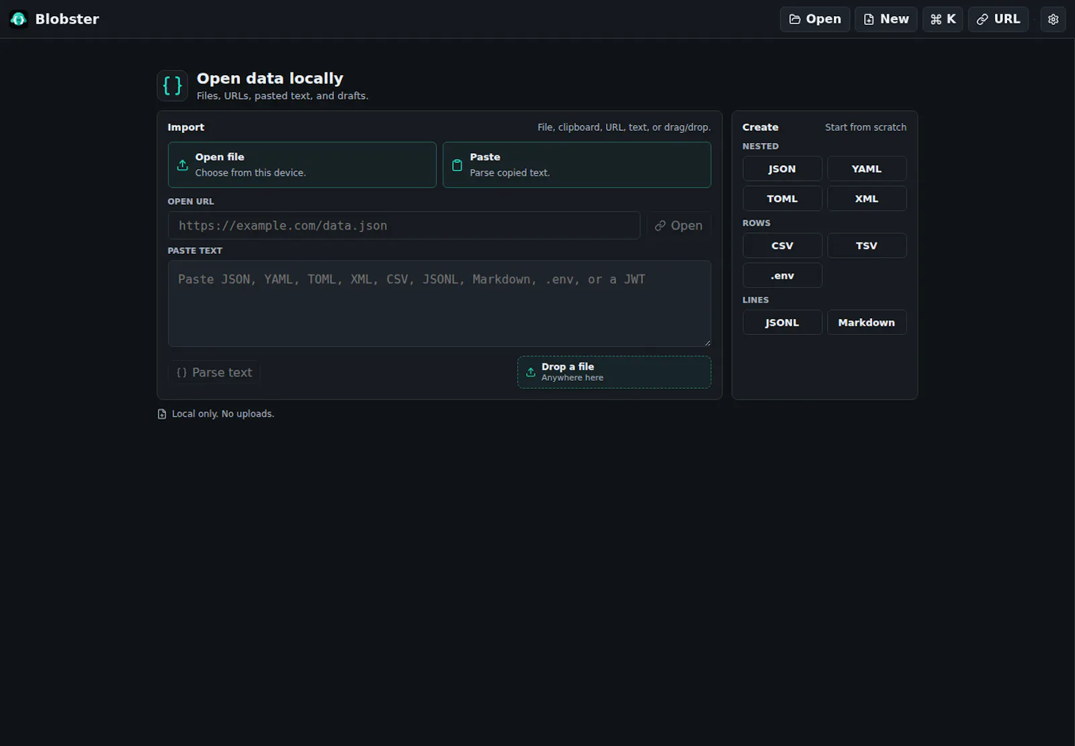The width and height of the screenshot is (1075, 746).
Task: Create a new TOML document
Action: tap(783, 199)
